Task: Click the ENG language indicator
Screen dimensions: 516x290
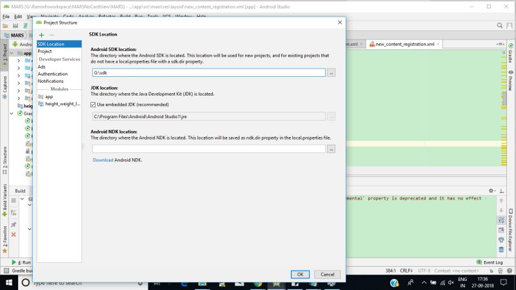Action: point(462,279)
